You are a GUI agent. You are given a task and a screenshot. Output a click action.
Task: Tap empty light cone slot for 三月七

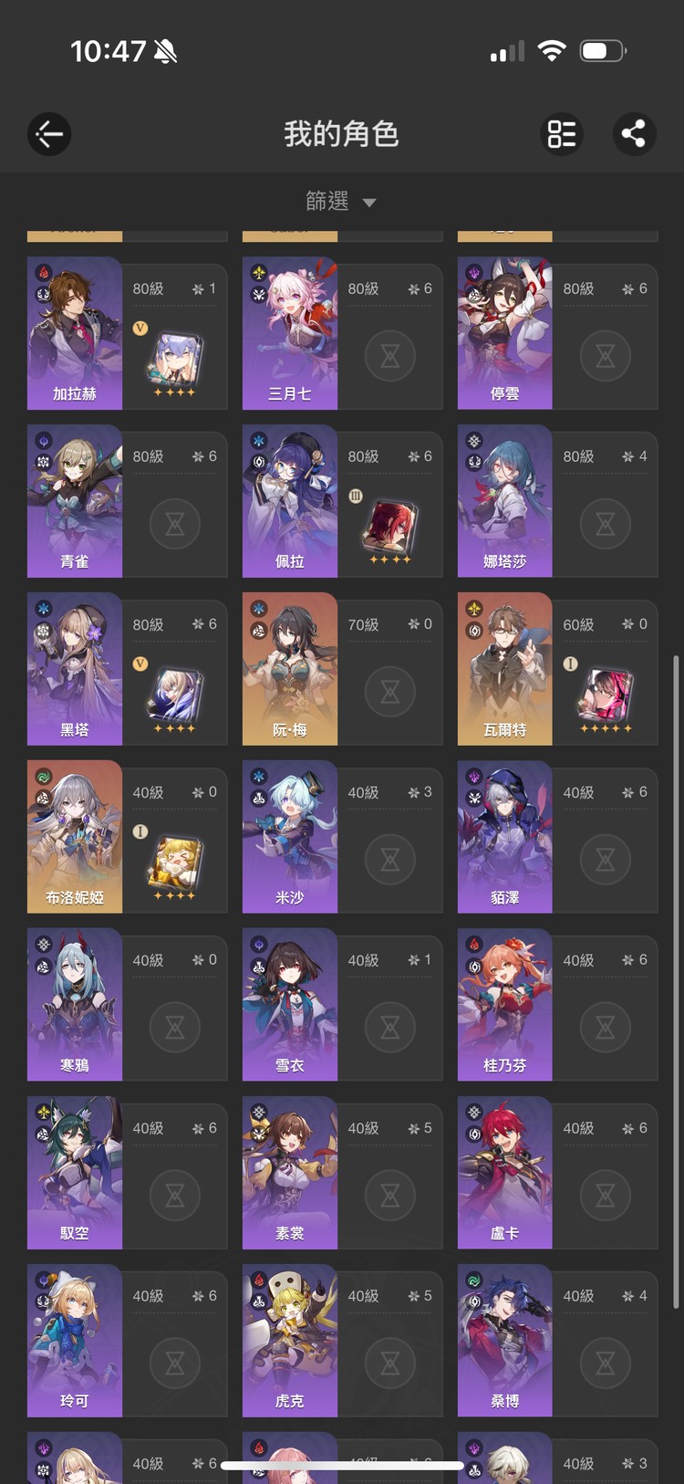390,356
